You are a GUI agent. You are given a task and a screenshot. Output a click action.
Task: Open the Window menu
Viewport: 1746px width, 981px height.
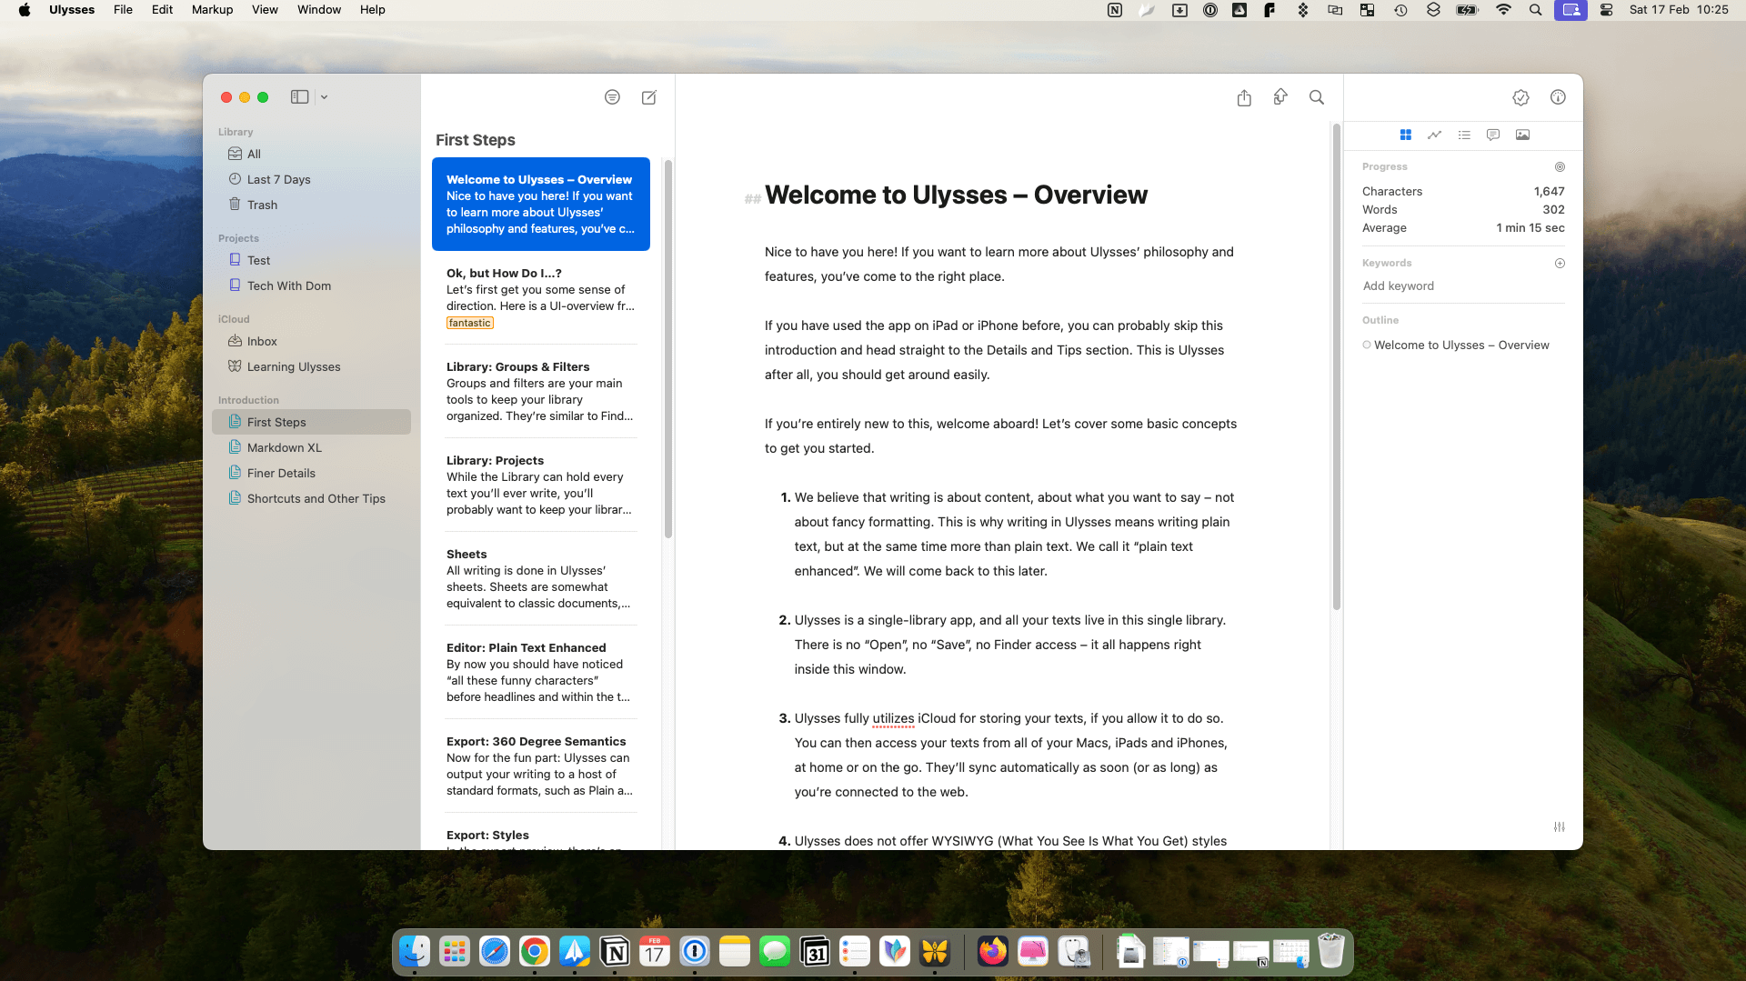click(x=318, y=10)
